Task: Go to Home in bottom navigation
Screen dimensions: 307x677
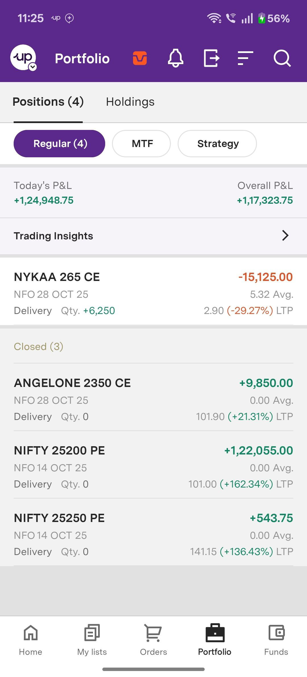Action: point(30,640)
